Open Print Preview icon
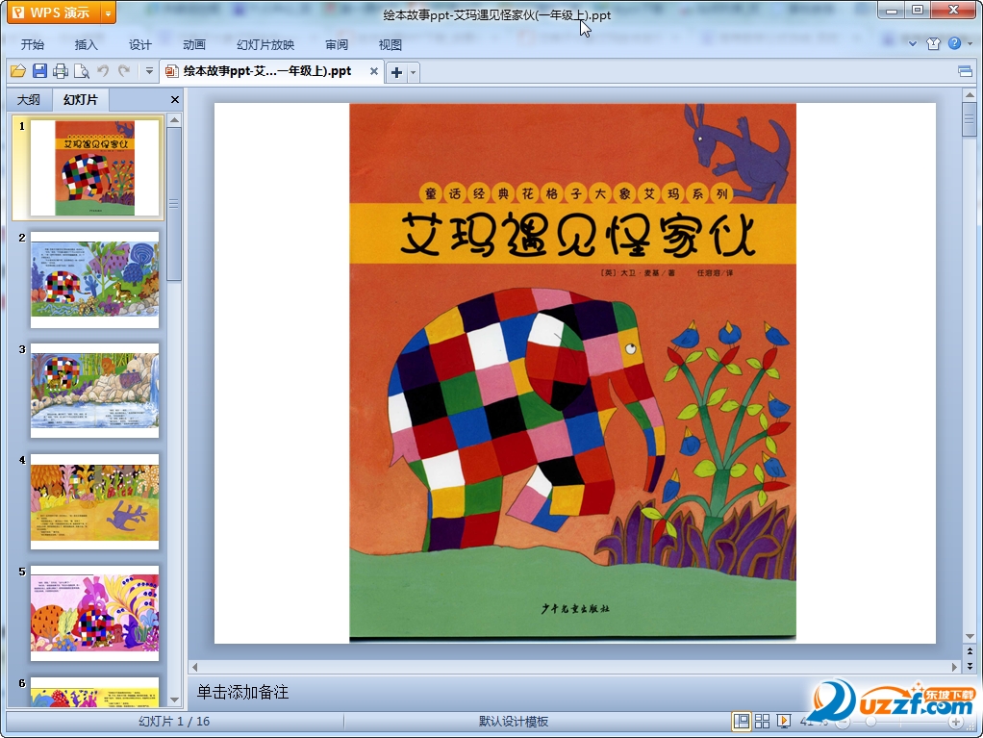The image size is (983, 738). pos(82,71)
